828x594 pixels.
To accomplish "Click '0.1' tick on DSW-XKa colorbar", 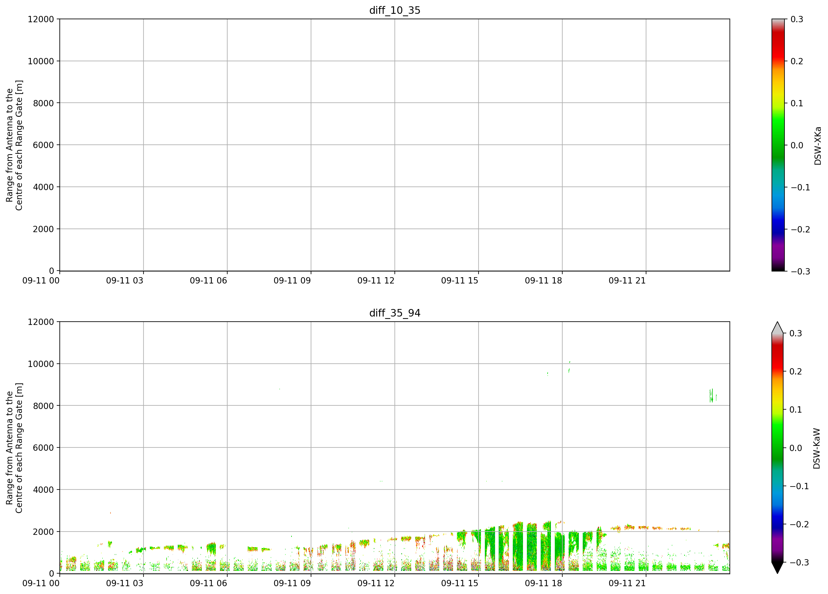I will click(797, 103).
